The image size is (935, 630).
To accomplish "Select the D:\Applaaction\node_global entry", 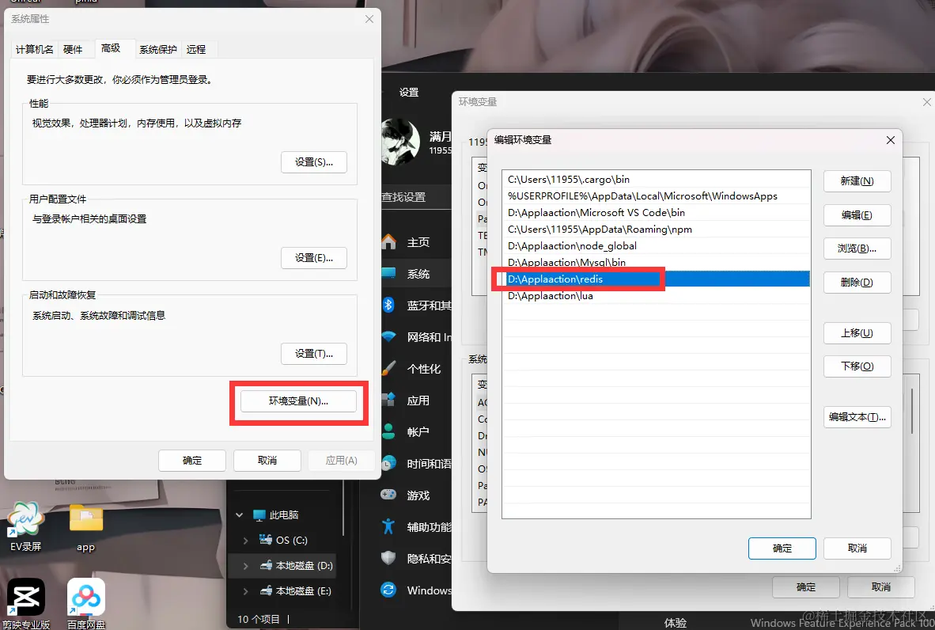I will pyautogui.click(x=656, y=246).
